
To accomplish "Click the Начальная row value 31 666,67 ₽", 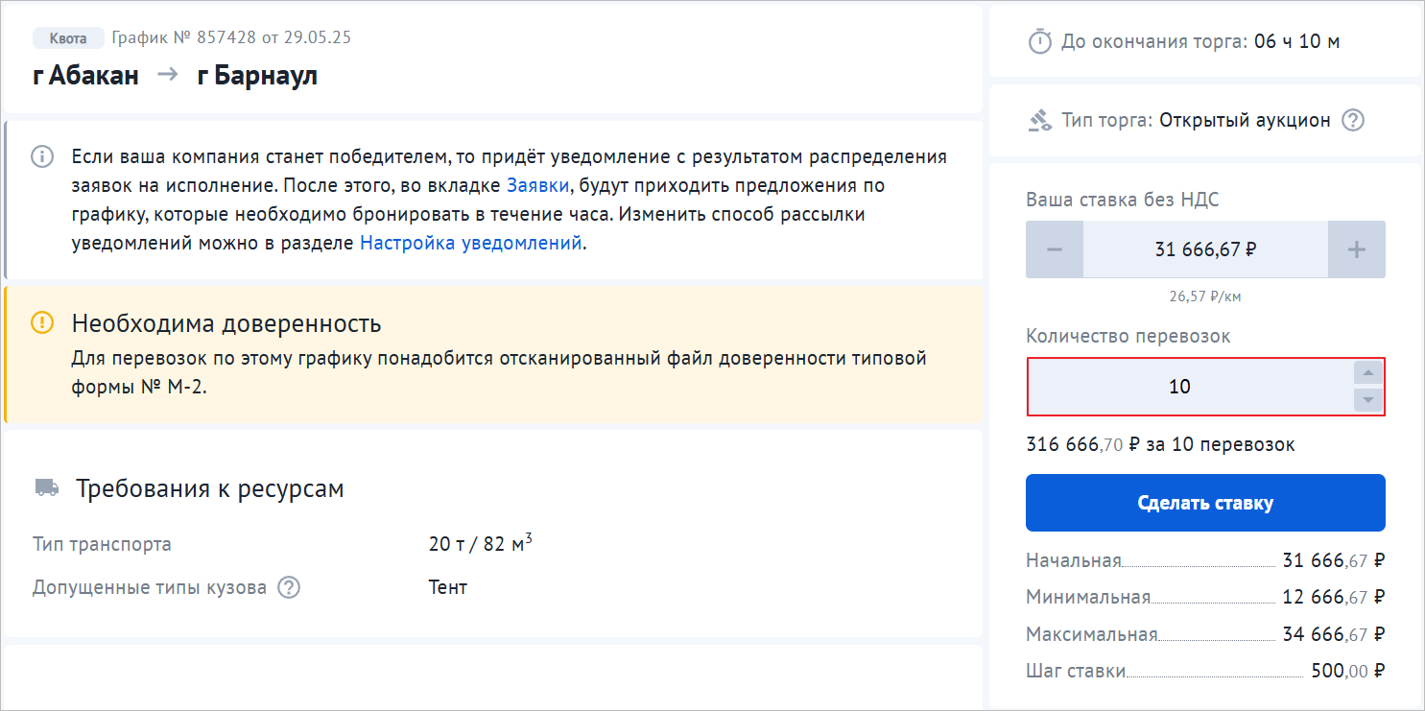I will pos(1334,561).
